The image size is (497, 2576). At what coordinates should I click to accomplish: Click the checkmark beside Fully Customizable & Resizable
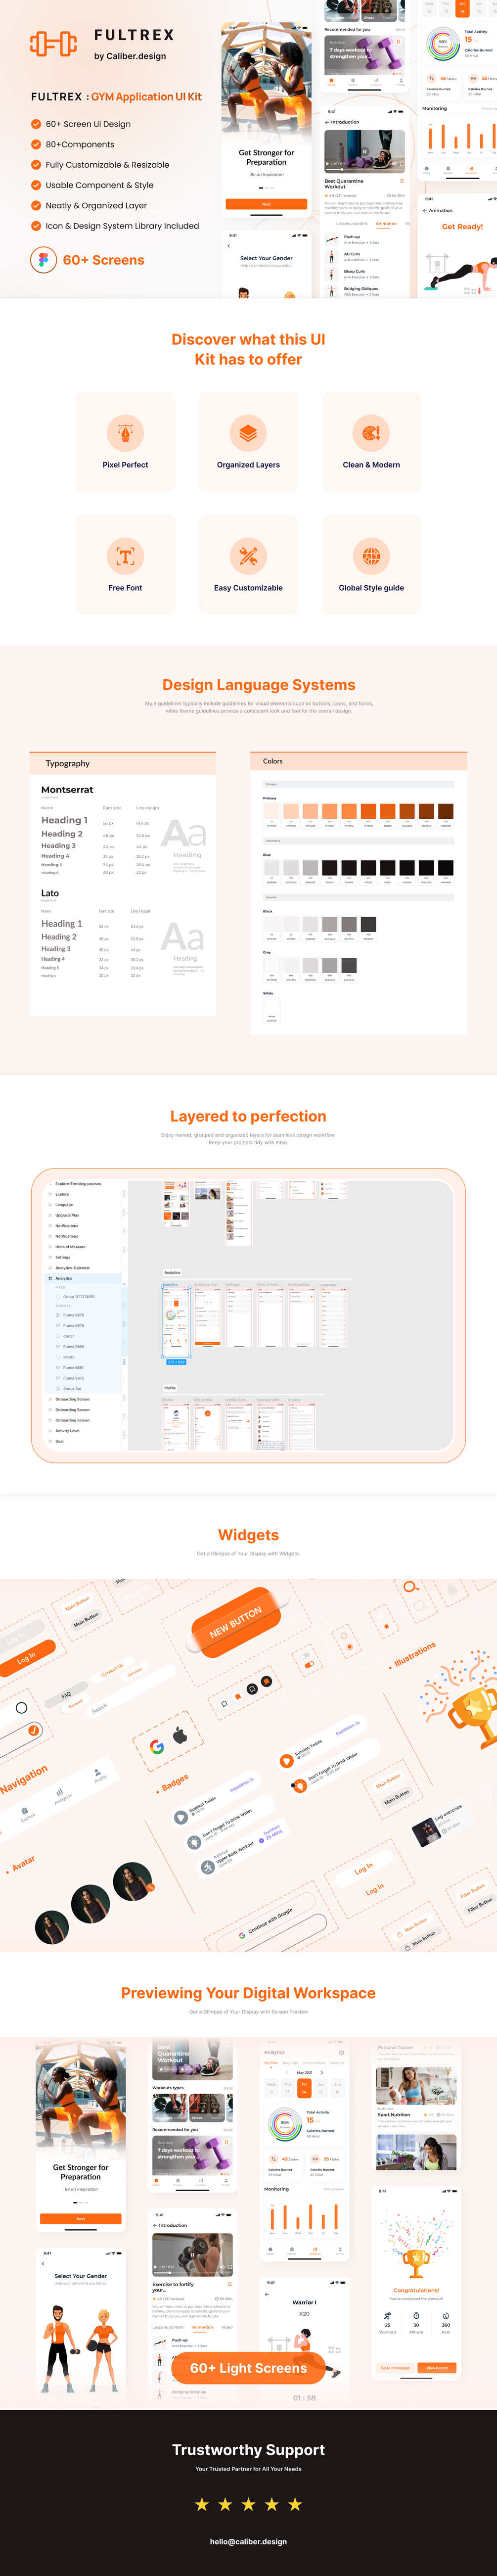click(36, 165)
